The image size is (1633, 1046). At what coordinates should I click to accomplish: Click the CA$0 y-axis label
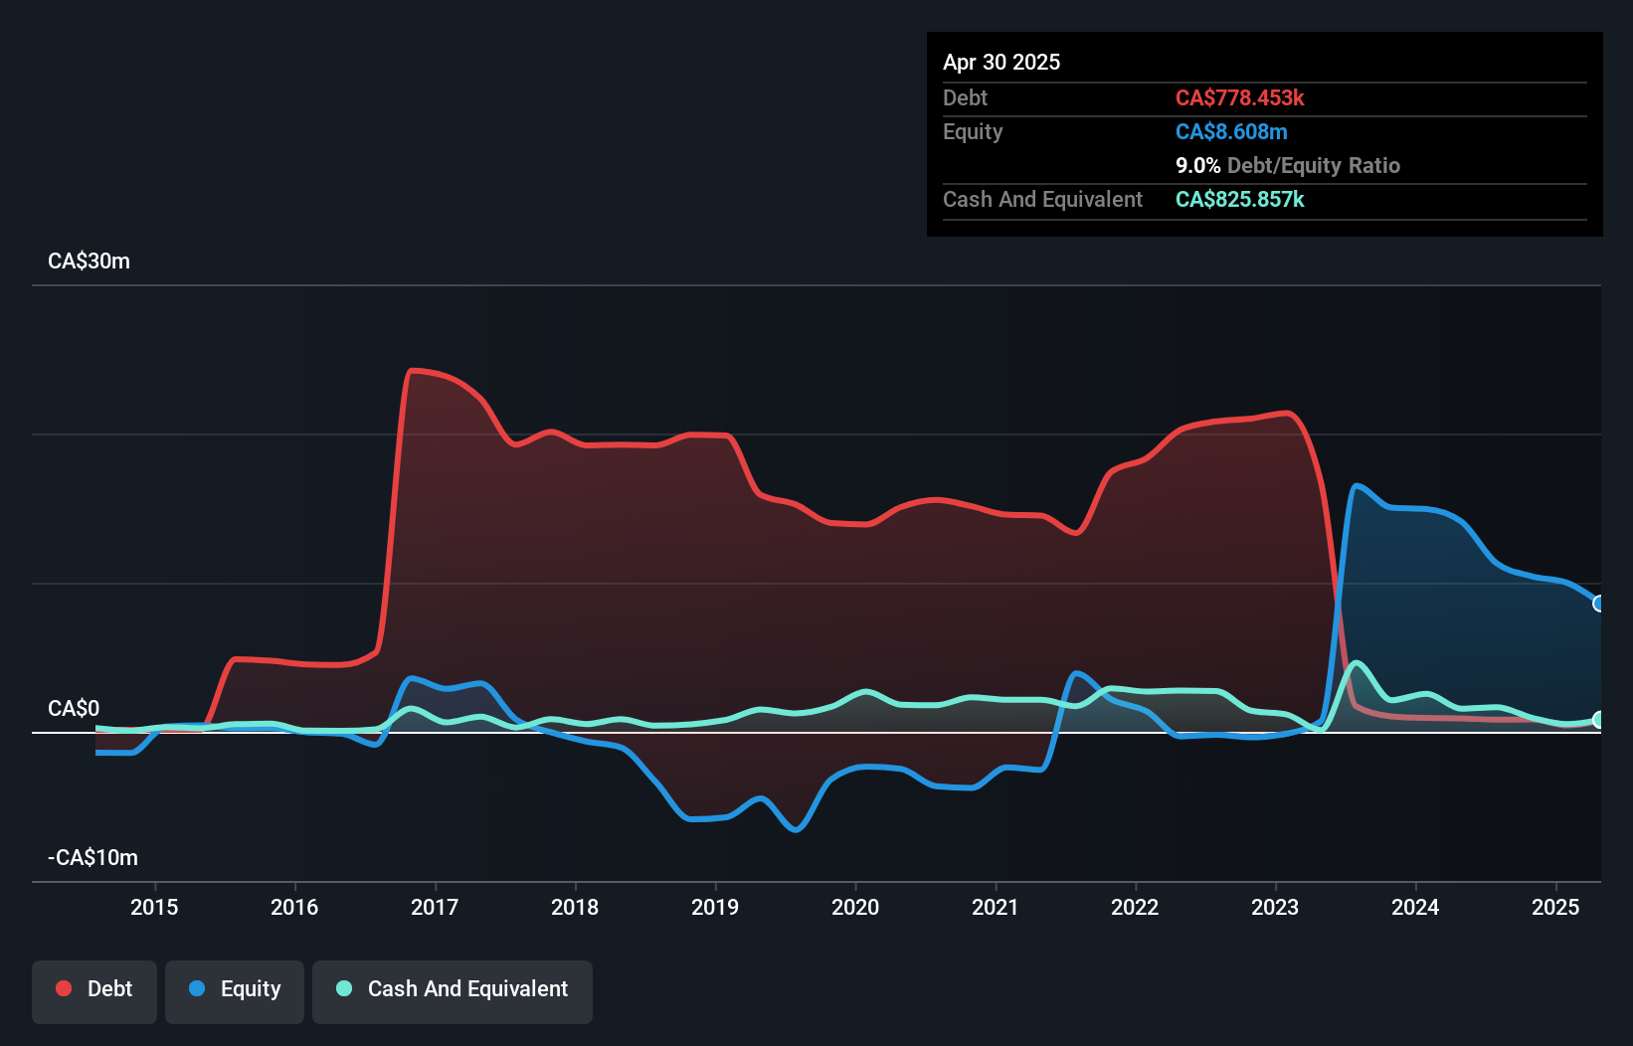click(74, 708)
